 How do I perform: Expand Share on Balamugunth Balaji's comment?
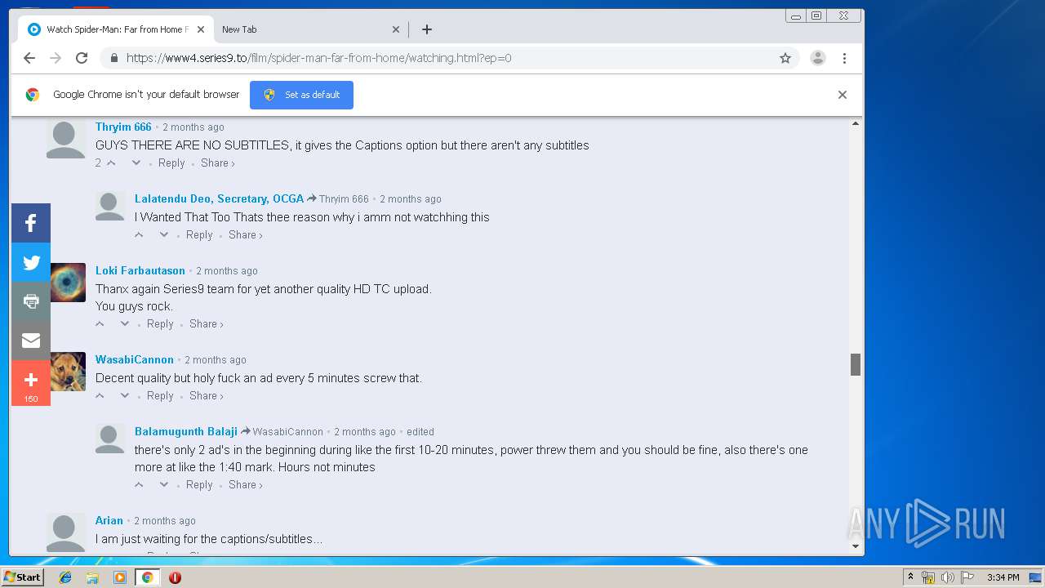(245, 485)
